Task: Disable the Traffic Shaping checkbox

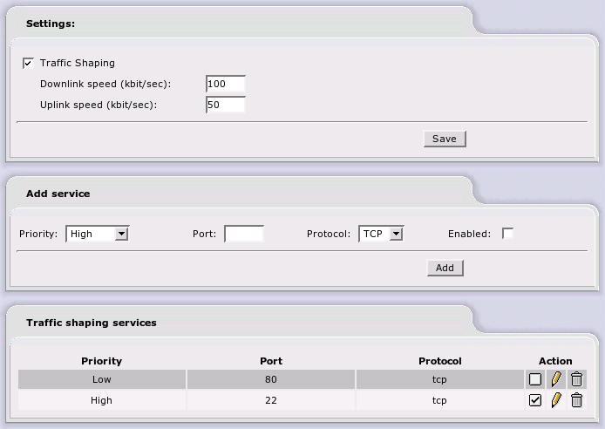Action: (28, 63)
